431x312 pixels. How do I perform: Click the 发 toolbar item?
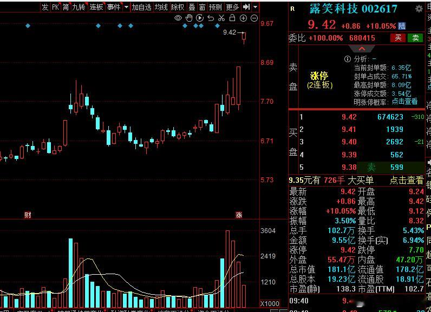45,7
